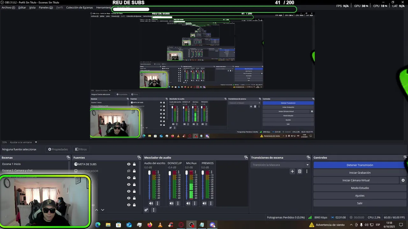
Task: Select the Escena 1 Inicio scene
Action: [34, 164]
